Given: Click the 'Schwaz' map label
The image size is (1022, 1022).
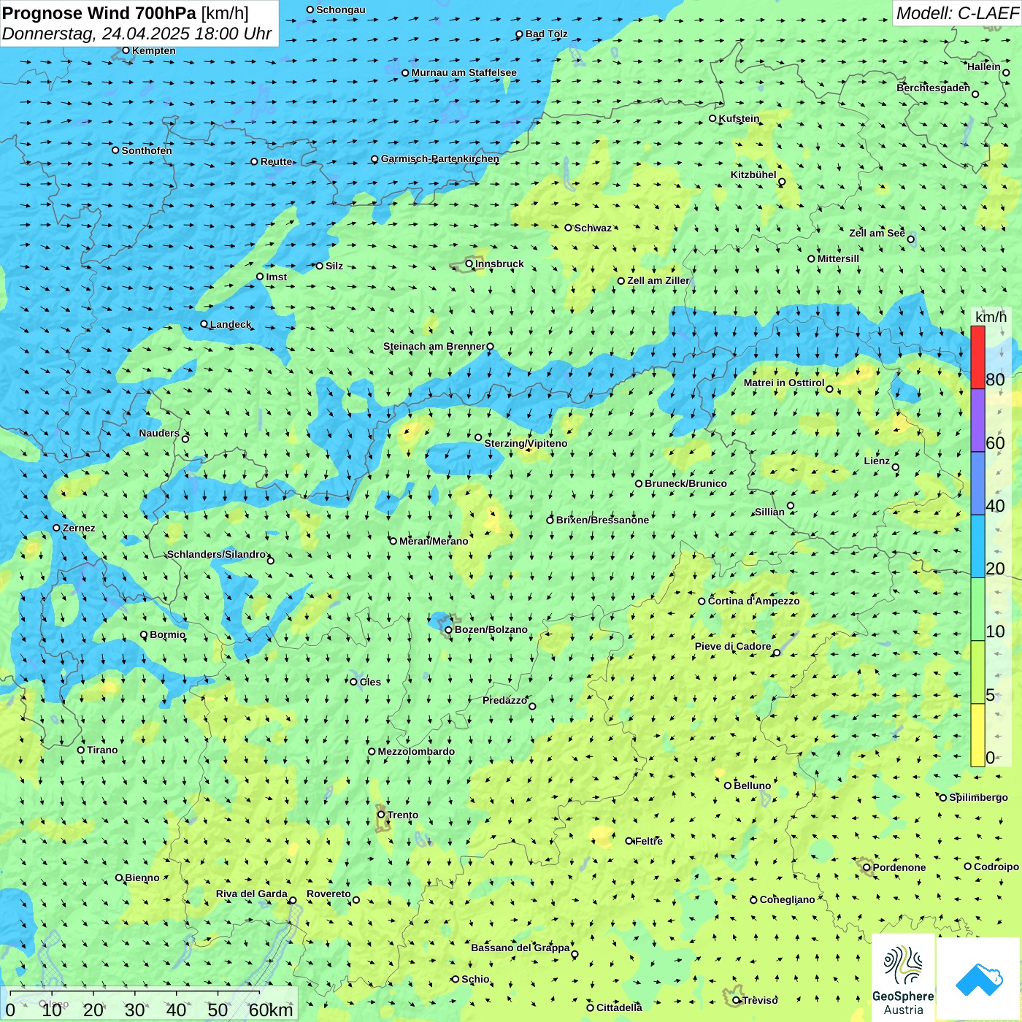Looking at the screenshot, I should [593, 228].
